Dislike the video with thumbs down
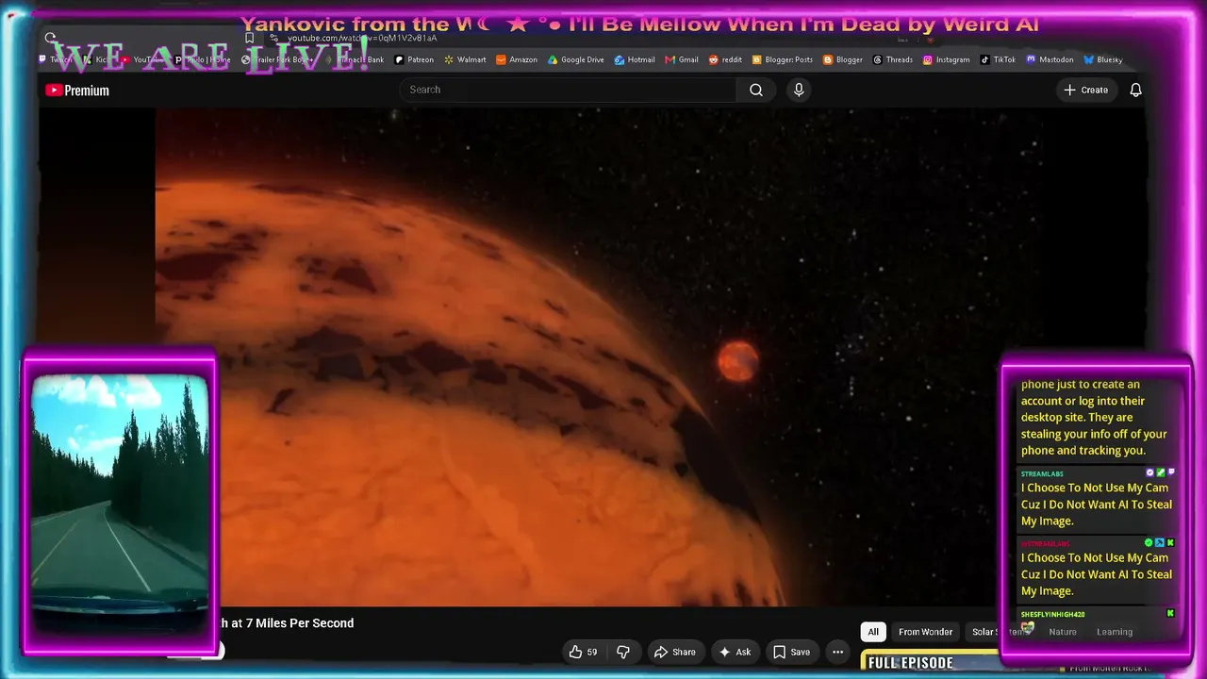The height and width of the screenshot is (679, 1207). click(x=623, y=652)
